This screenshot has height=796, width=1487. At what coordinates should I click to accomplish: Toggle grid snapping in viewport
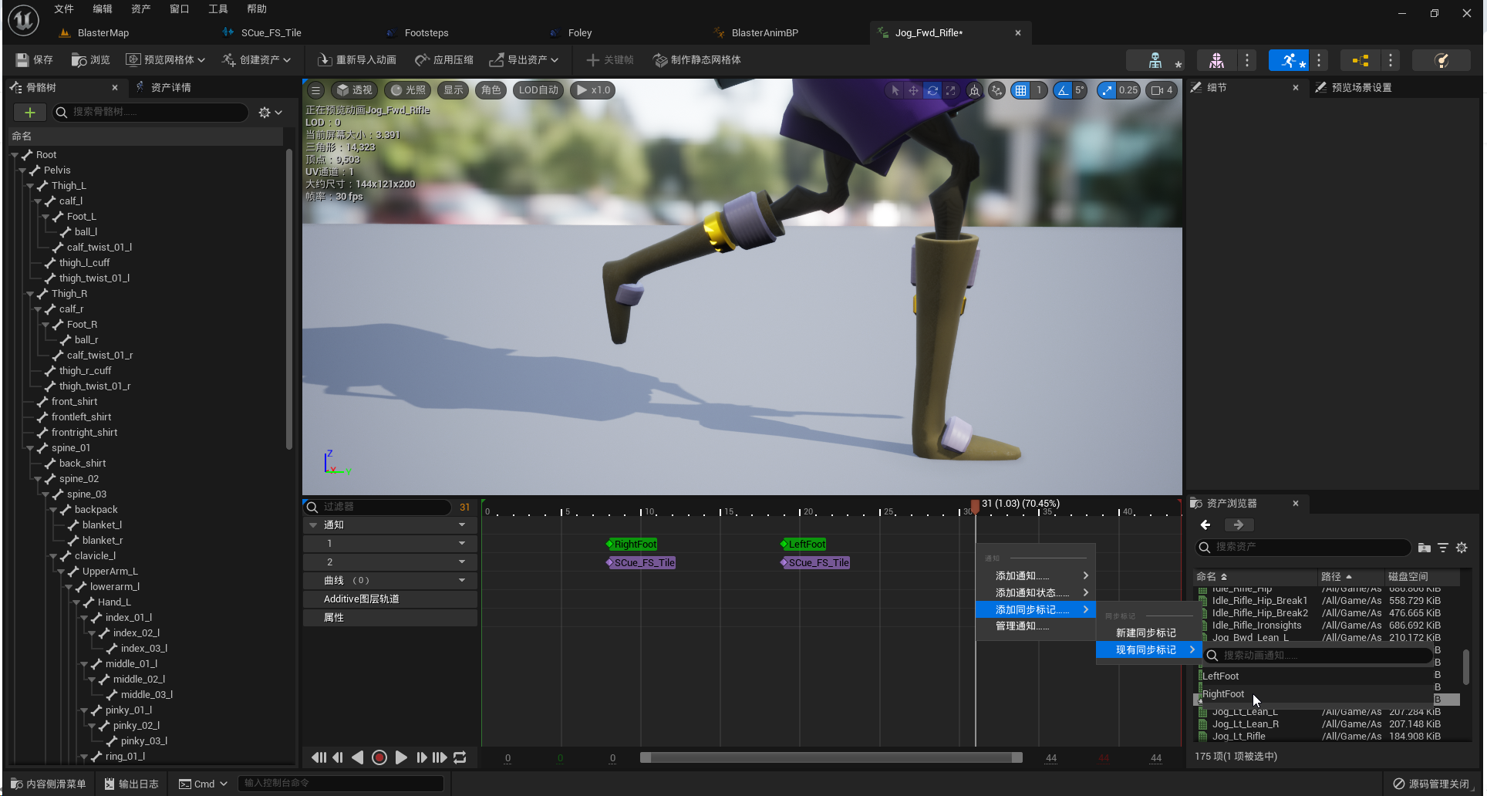tap(1021, 90)
